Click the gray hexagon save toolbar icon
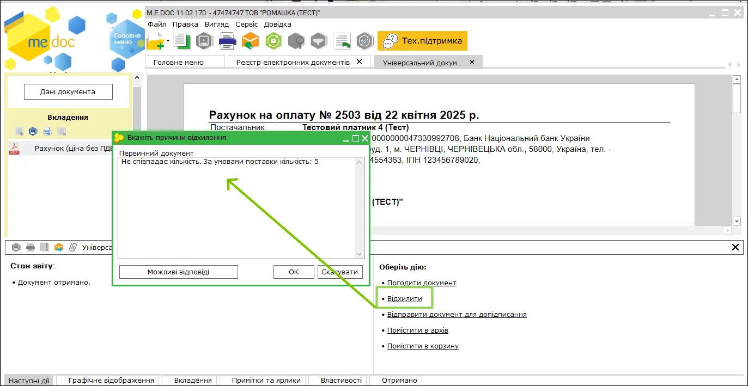 coord(204,41)
